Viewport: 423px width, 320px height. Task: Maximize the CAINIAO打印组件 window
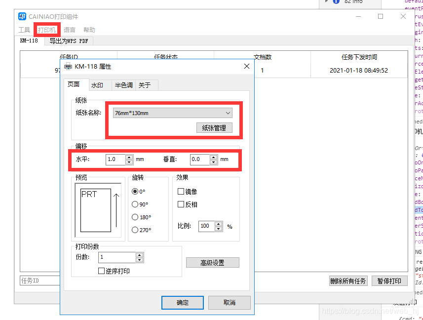tap(381, 16)
